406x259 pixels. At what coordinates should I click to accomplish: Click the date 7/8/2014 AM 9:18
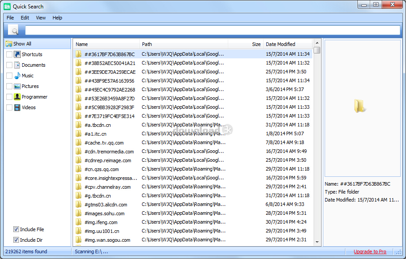[x=285, y=142]
